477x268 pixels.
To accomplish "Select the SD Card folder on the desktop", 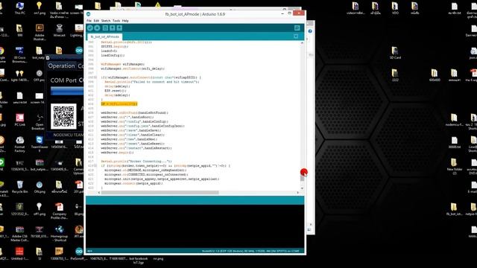I will 395,53.
